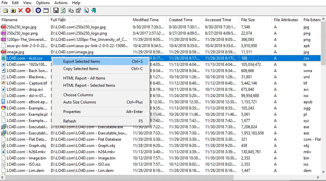Click the icon beside LO4D.com - Capture.tif

click(4, 83)
